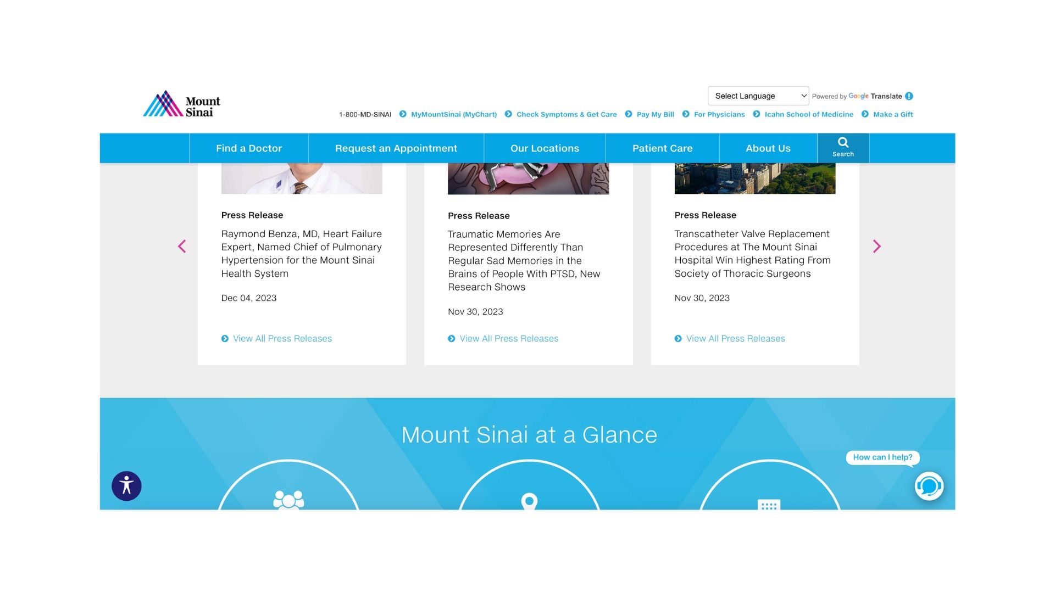Image resolution: width=1055 pixels, height=593 pixels.
Task: Click the Make a Gift link
Action: [x=893, y=114]
